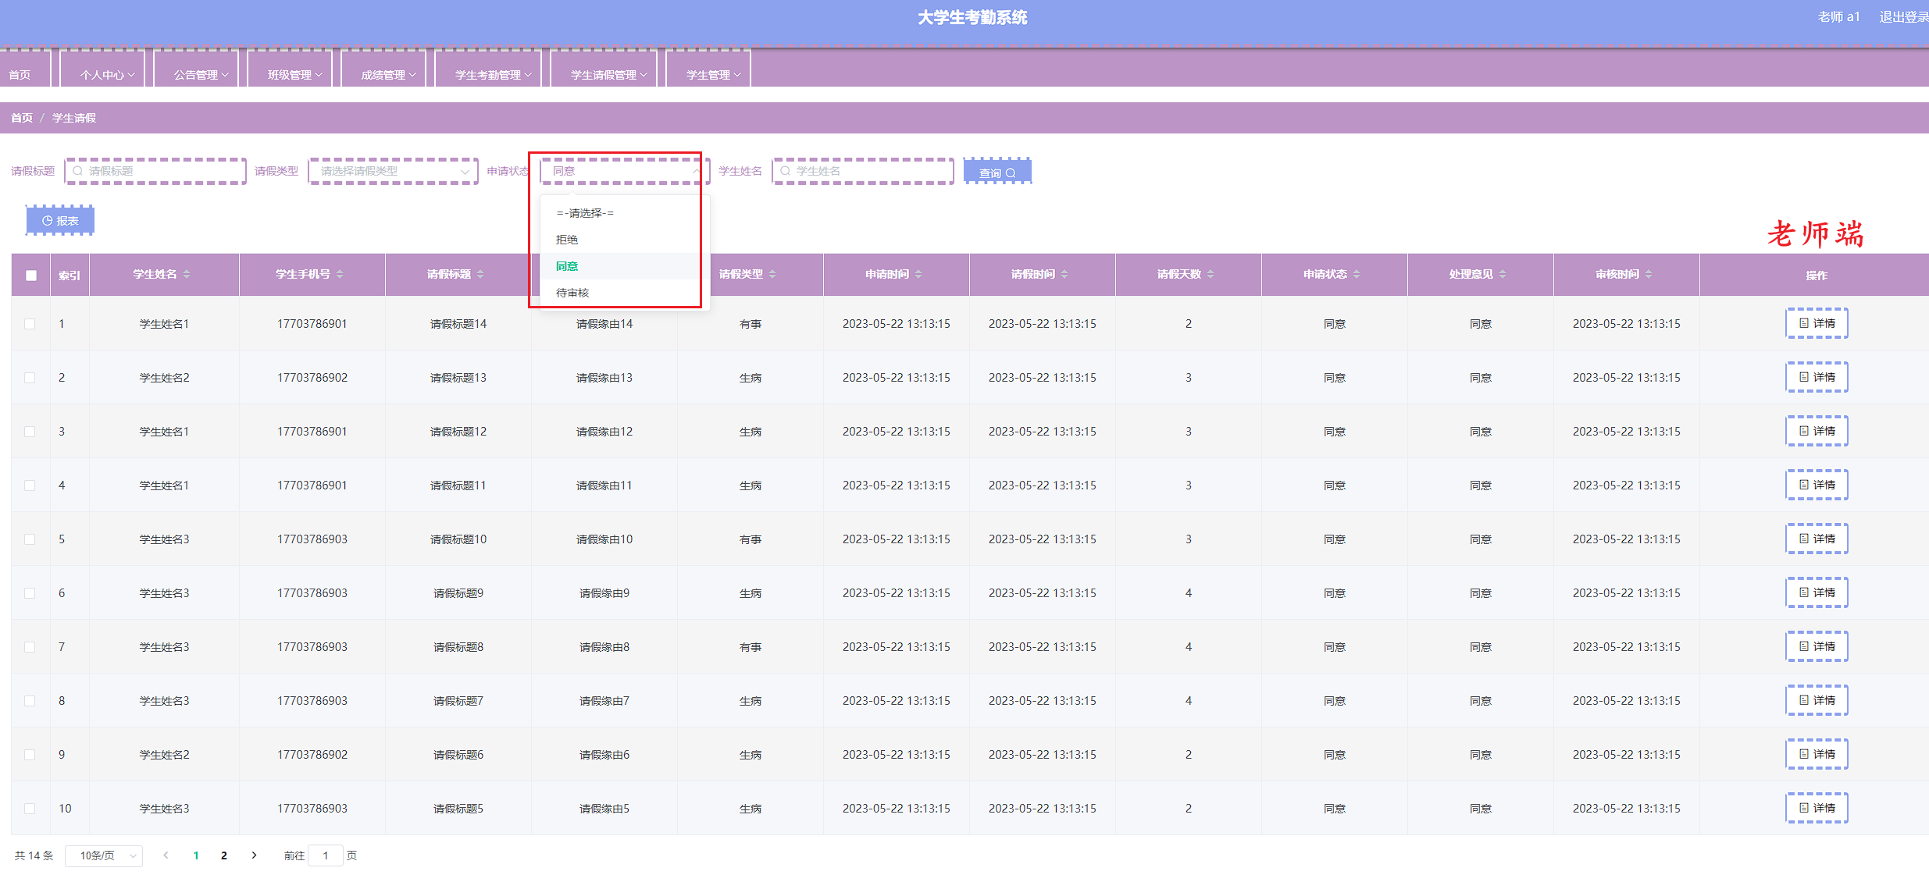Click sort icon on 申请时间 column

[918, 275]
